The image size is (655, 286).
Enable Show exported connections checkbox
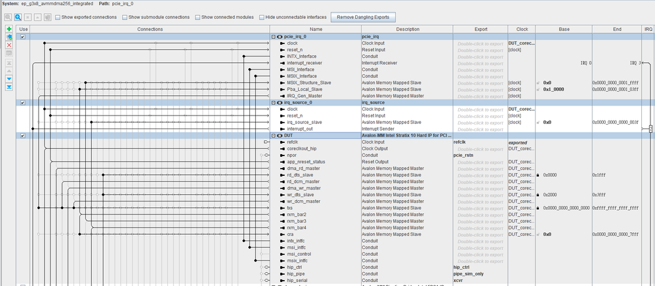[x=58, y=17]
